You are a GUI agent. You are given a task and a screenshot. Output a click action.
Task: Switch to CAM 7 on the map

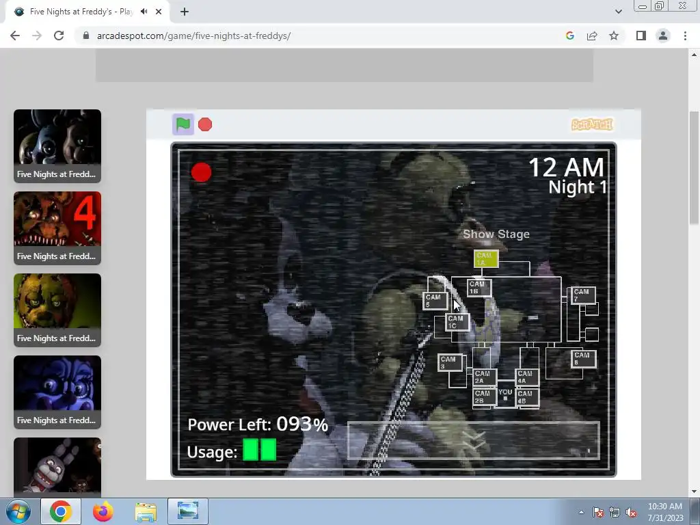[x=583, y=295]
